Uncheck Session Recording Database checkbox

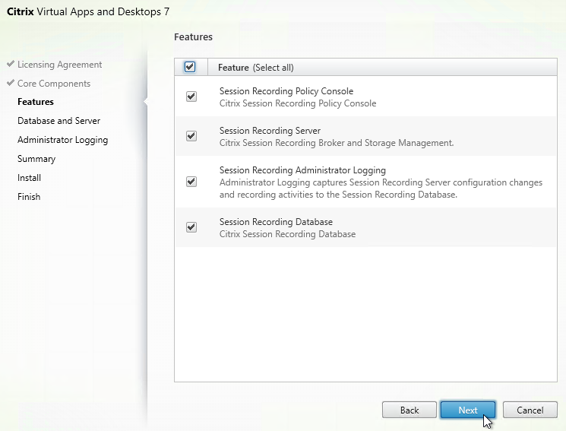[191, 227]
